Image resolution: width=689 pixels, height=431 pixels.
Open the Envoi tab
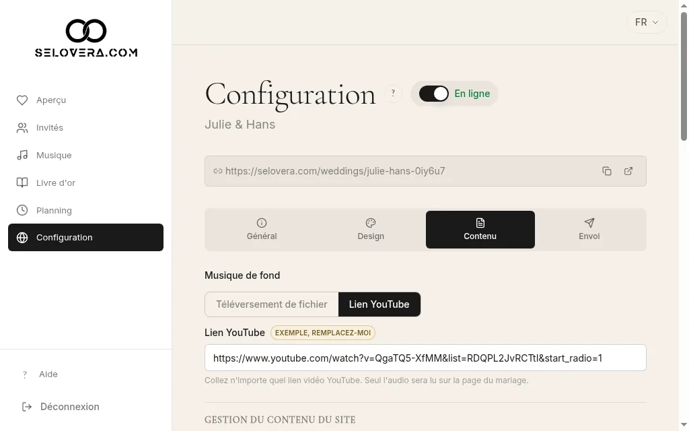click(589, 230)
